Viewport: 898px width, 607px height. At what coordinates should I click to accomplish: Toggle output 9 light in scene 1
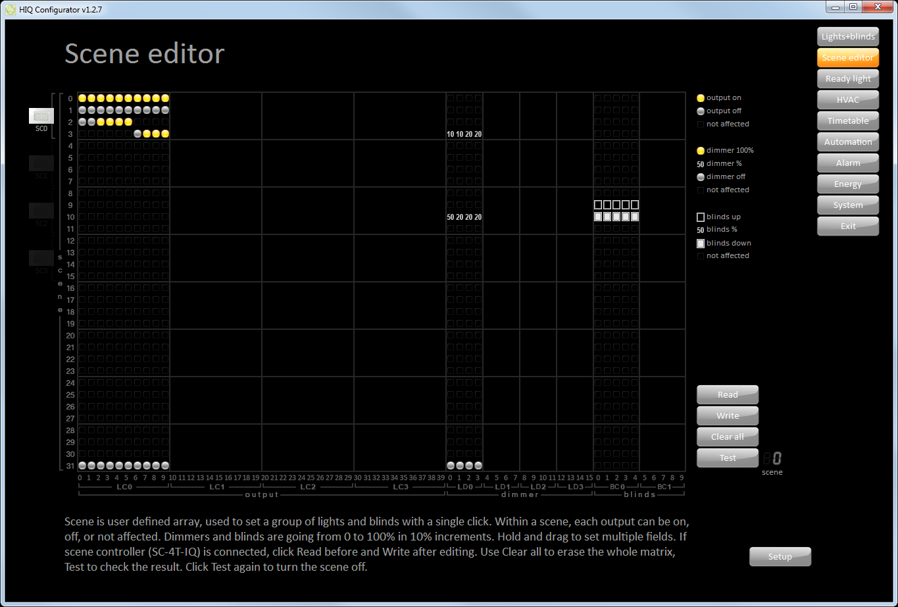pos(165,110)
